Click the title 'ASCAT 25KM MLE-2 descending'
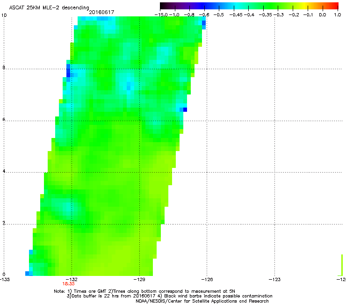This screenshot has height=304, width=346. point(49,8)
